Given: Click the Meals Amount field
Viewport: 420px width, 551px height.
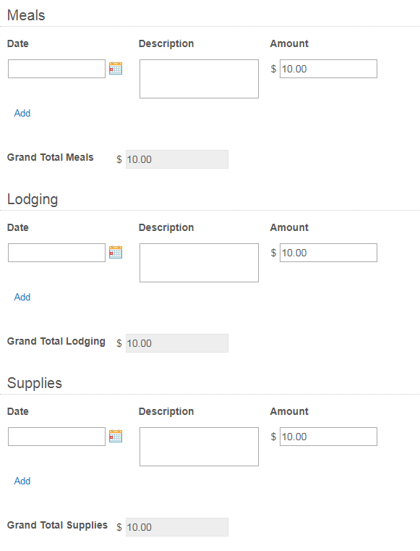Looking at the screenshot, I should click(x=328, y=69).
